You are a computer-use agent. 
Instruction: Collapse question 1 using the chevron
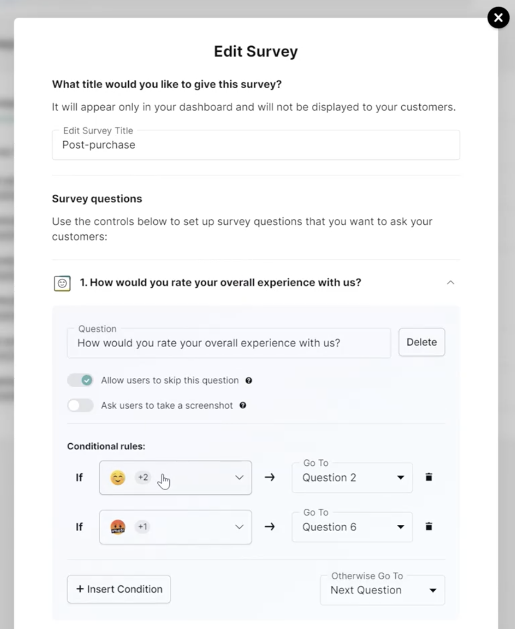tap(450, 283)
